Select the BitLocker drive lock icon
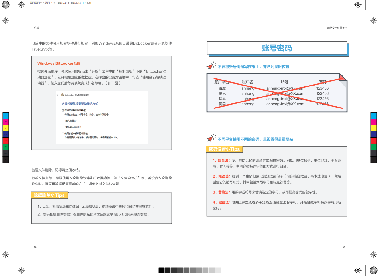 [63, 95]
